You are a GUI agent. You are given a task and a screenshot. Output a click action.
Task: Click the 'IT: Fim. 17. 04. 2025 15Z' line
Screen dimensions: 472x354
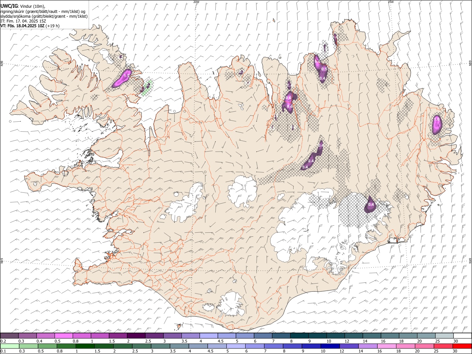[x=23, y=21]
